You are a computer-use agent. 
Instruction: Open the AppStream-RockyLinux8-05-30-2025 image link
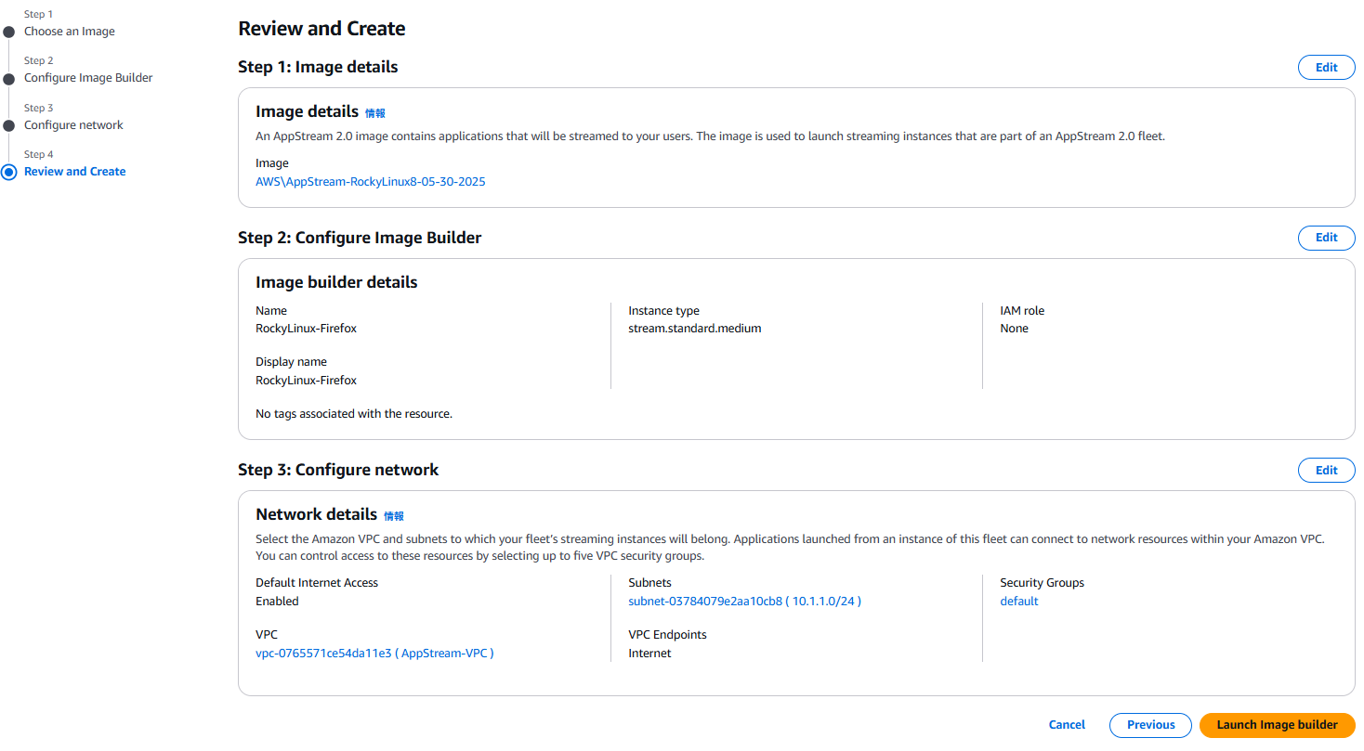[370, 182]
